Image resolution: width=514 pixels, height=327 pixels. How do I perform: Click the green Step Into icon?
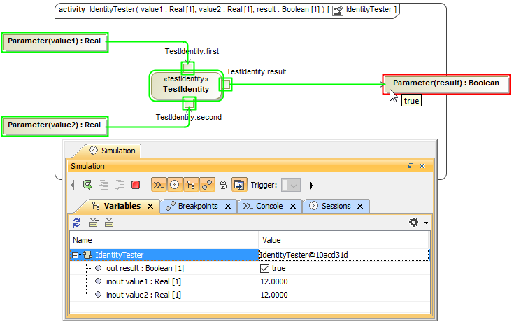click(x=87, y=186)
